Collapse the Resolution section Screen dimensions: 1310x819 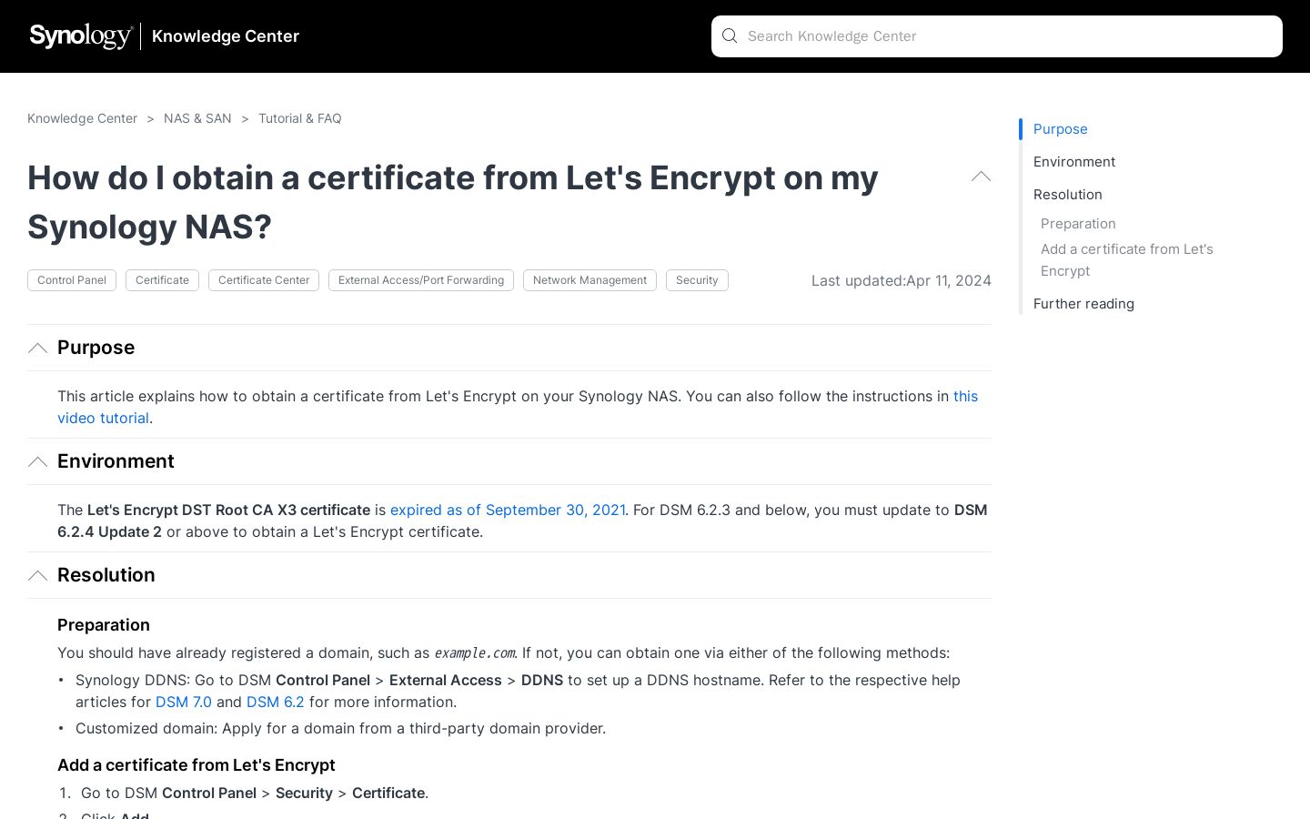click(x=37, y=576)
